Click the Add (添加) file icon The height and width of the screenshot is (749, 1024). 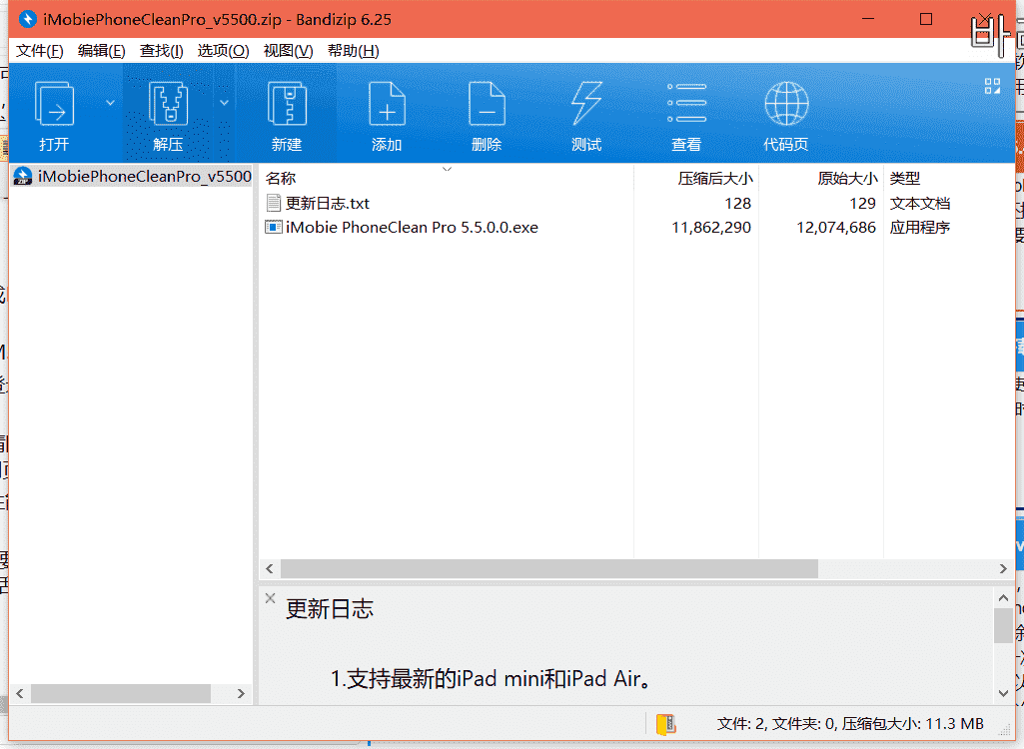pos(387,104)
